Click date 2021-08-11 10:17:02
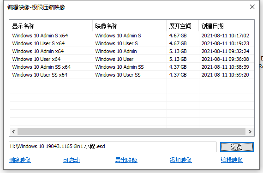This screenshot has height=173, width=263. (225, 36)
